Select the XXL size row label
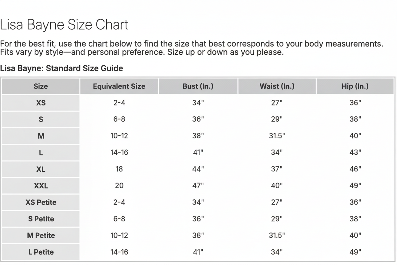 point(41,186)
